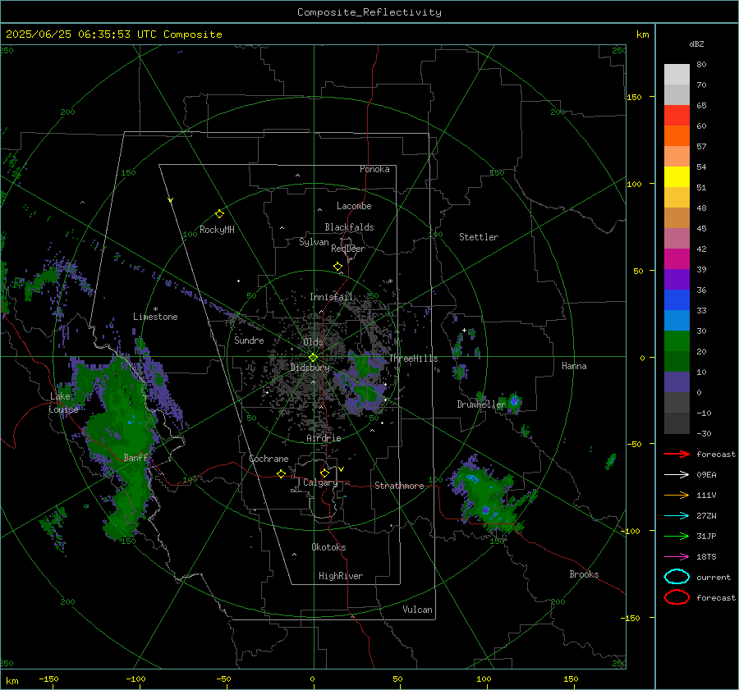Select the RockyMH text label
The width and height of the screenshot is (739, 690).
[x=217, y=230]
